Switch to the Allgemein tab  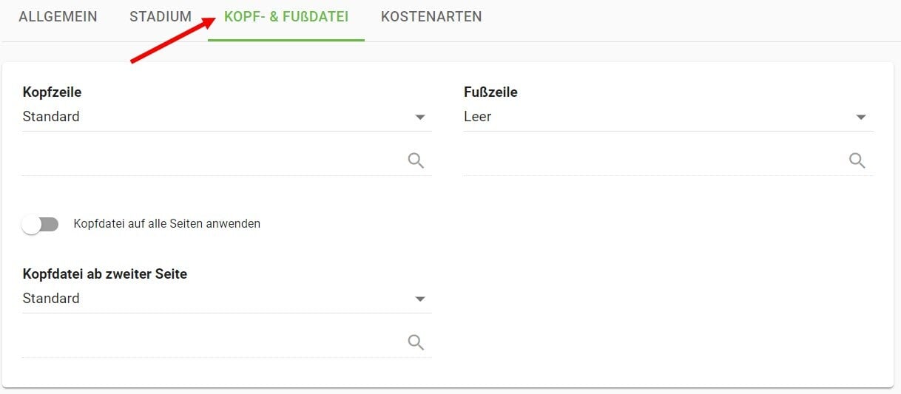click(58, 17)
